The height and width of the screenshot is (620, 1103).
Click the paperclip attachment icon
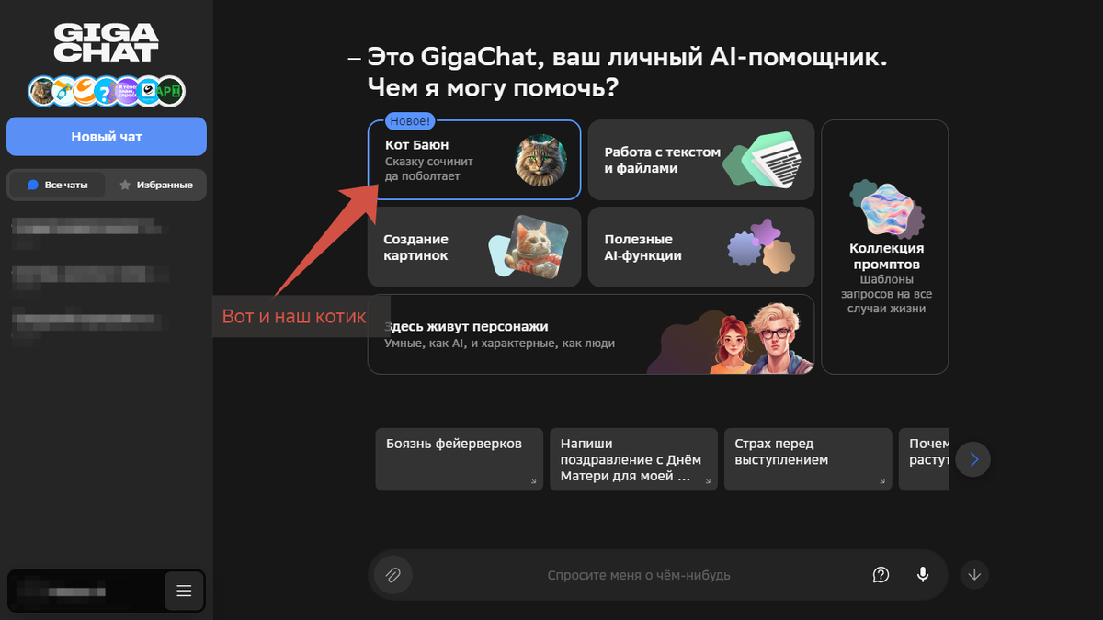click(392, 574)
